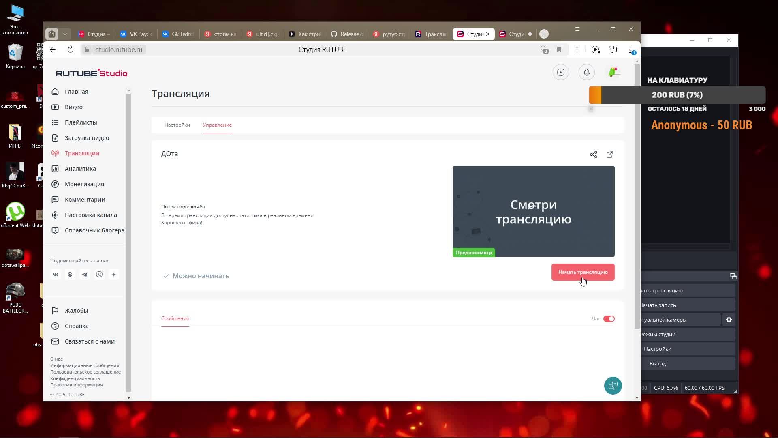Open the Трансляции sidebar item

(x=82, y=153)
